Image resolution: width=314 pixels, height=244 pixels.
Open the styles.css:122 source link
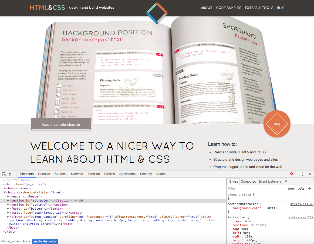[301, 217]
